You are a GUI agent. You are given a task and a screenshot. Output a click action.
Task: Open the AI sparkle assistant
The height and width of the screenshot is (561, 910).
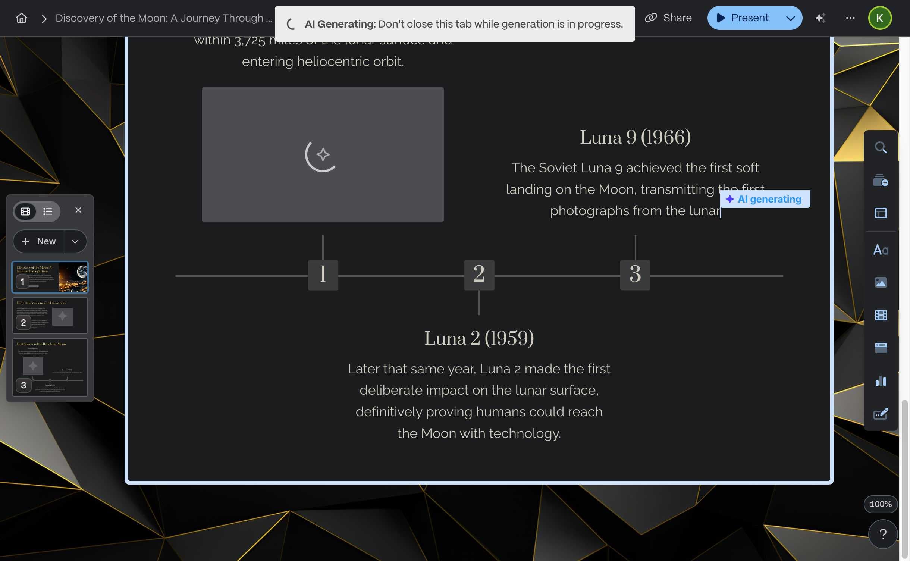click(820, 18)
